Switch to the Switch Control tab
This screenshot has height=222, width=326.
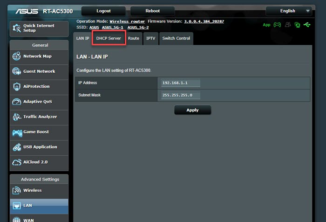176,38
